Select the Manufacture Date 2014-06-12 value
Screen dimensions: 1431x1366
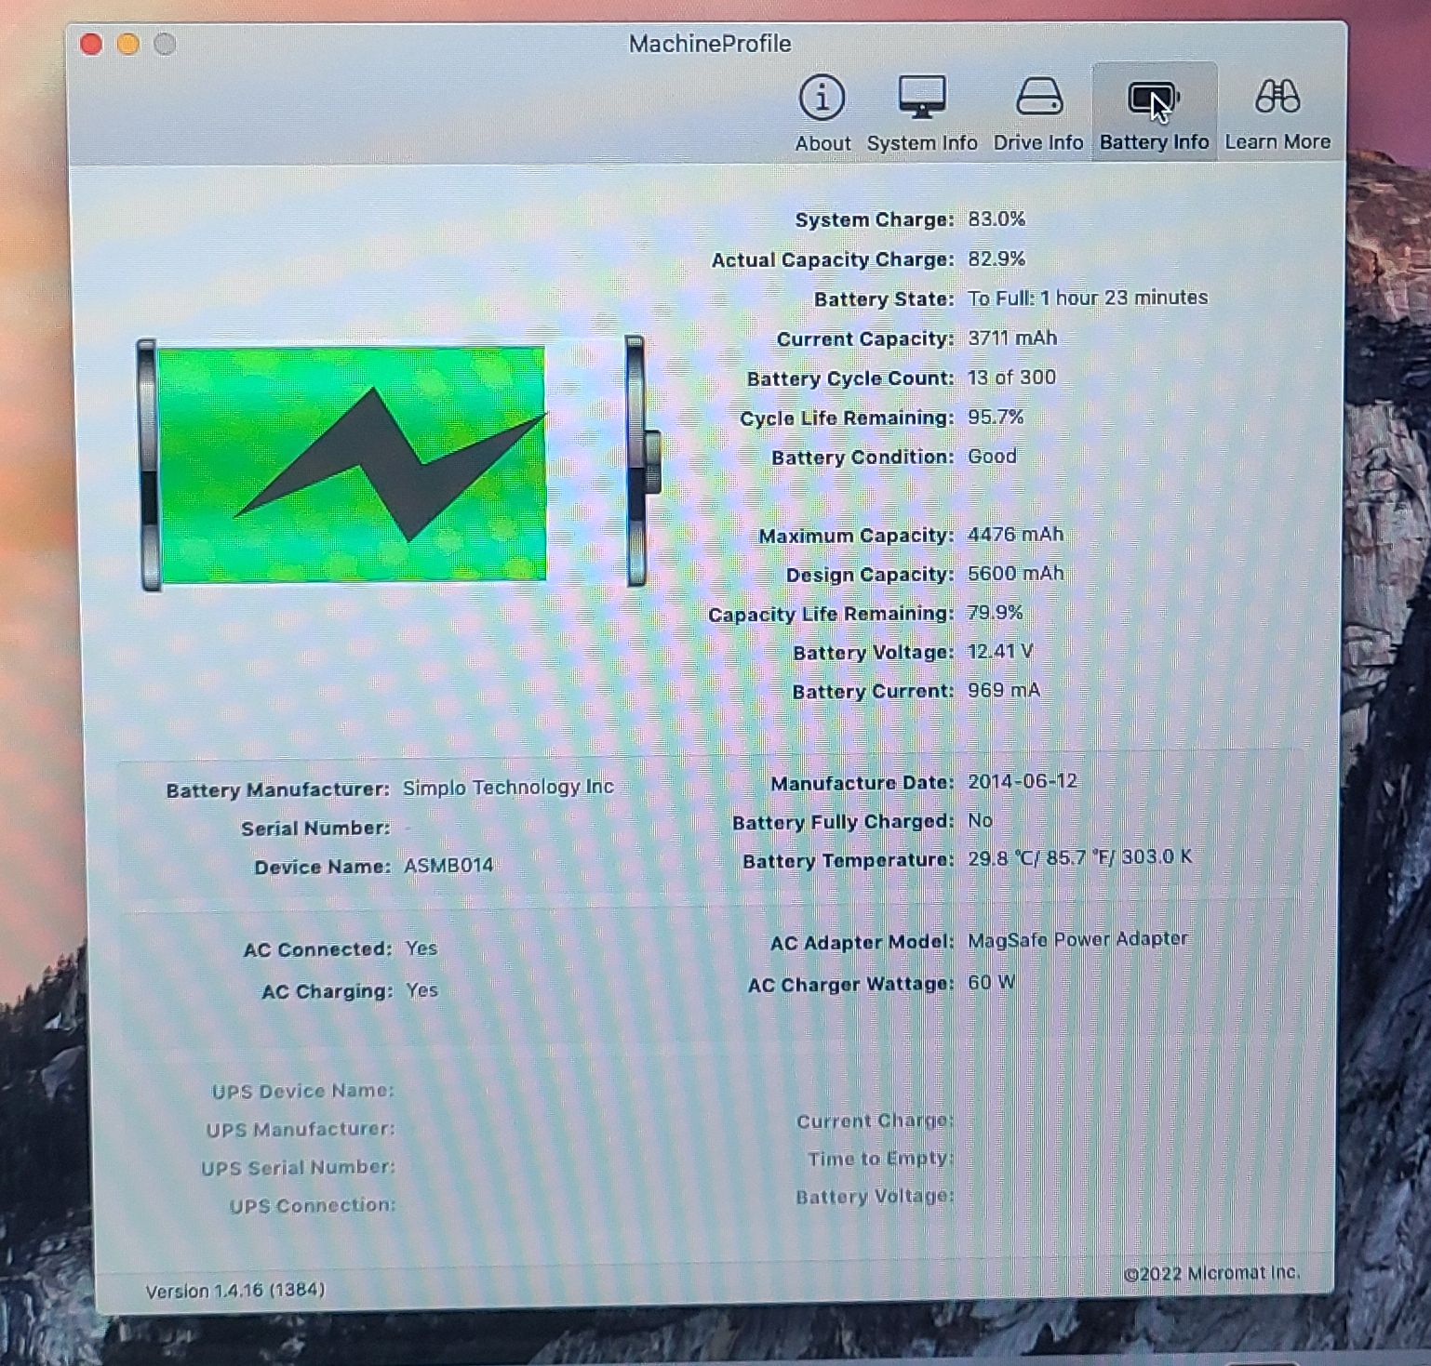pyautogui.click(x=1022, y=781)
